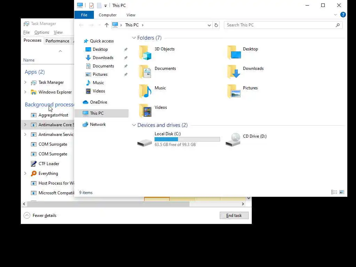Click the Forward navigation arrow in Explorer
Viewport: 356px width, 267px height.
click(x=91, y=25)
